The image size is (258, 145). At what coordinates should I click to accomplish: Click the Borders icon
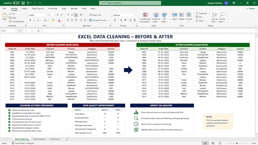pyautogui.click(x=46, y=20)
